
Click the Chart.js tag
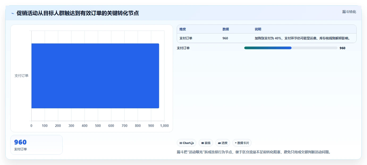pyautogui.click(x=187, y=143)
